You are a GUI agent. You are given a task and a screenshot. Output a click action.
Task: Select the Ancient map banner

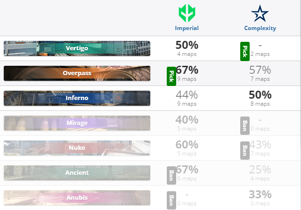(77, 173)
